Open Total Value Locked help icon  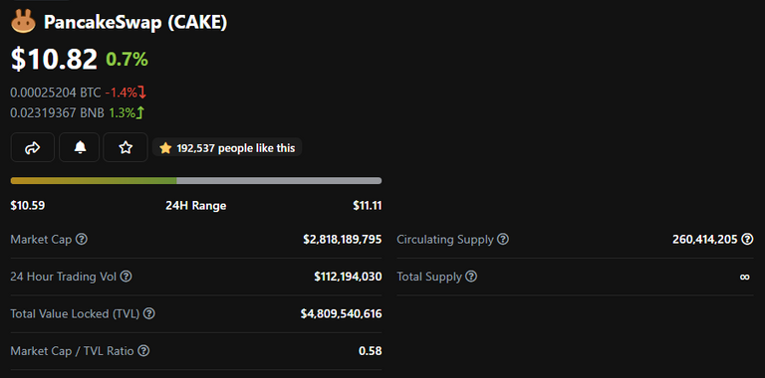149,313
